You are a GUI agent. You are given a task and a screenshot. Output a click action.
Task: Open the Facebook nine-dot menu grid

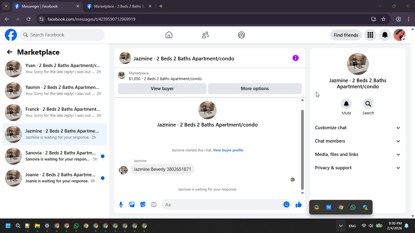pos(370,35)
